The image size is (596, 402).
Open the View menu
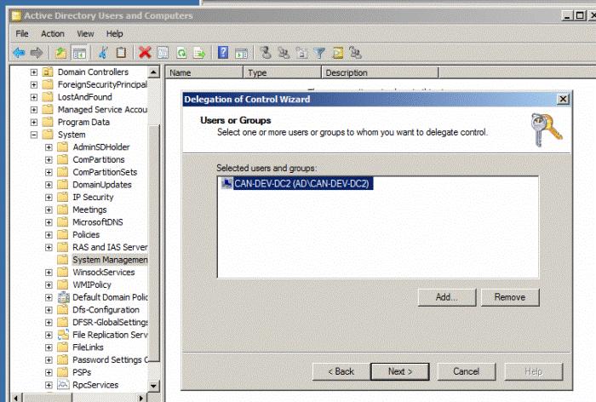pyautogui.click(x=85, y=33)
